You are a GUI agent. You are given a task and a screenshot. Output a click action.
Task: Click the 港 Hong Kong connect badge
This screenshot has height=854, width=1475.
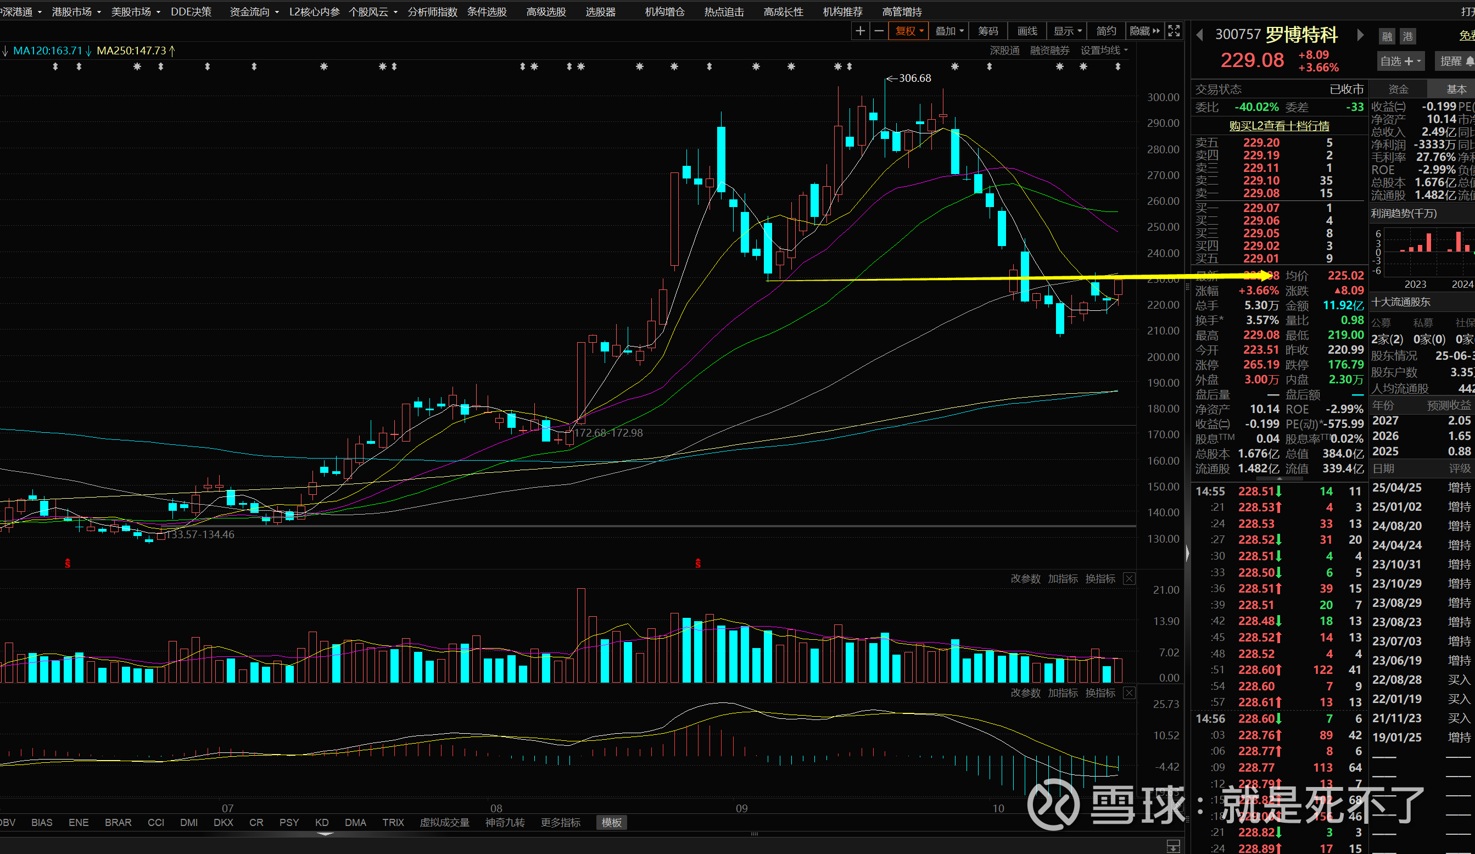click(1407, 36)
